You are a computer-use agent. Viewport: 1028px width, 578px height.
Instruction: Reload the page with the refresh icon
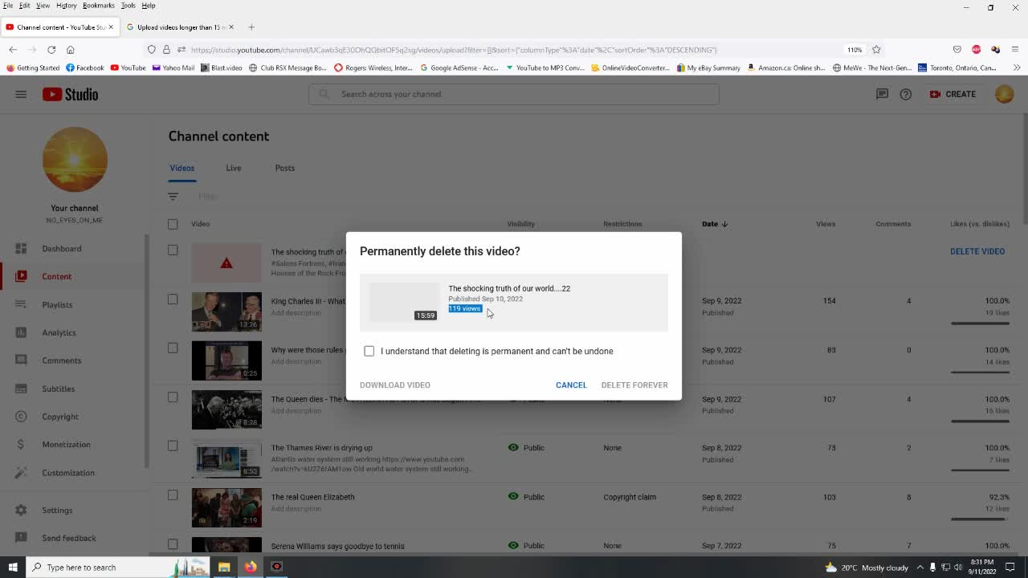[x=51, y=50]
